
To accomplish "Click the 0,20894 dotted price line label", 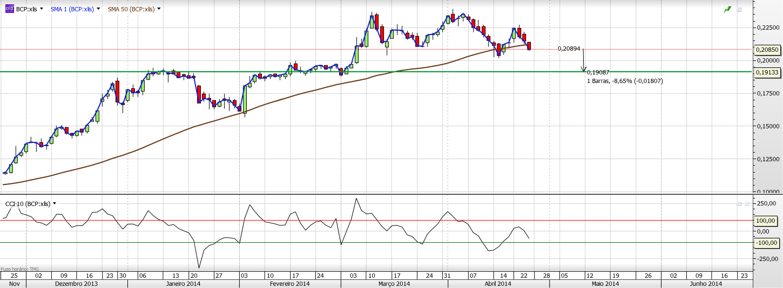I will 569,49.
